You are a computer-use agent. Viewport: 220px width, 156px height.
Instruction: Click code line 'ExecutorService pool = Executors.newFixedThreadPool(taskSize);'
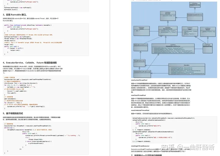28,79
